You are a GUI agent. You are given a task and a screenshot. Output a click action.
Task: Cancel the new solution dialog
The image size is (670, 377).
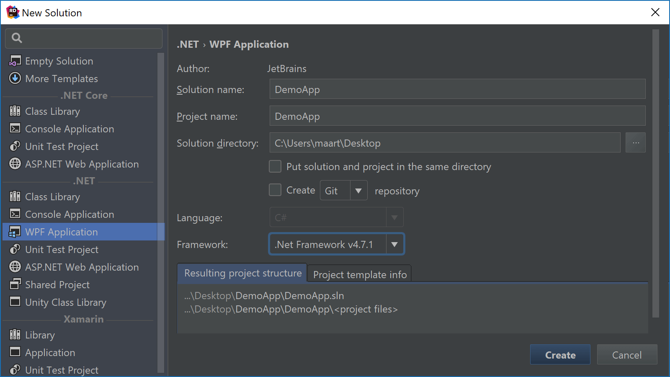pos(626,354)
